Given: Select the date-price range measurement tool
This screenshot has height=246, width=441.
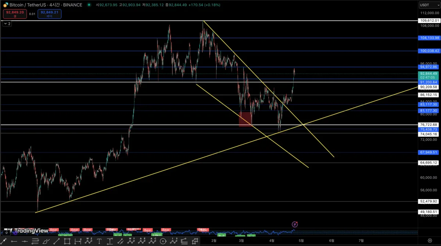Looking at the screenshot, I should (78, 241).
